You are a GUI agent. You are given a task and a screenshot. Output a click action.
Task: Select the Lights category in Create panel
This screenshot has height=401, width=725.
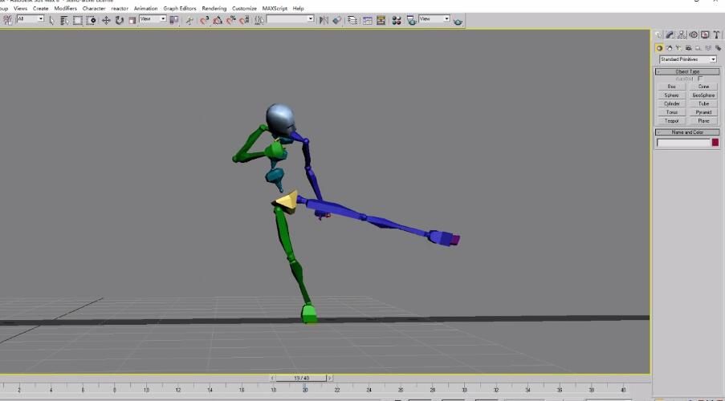[678, 48]
